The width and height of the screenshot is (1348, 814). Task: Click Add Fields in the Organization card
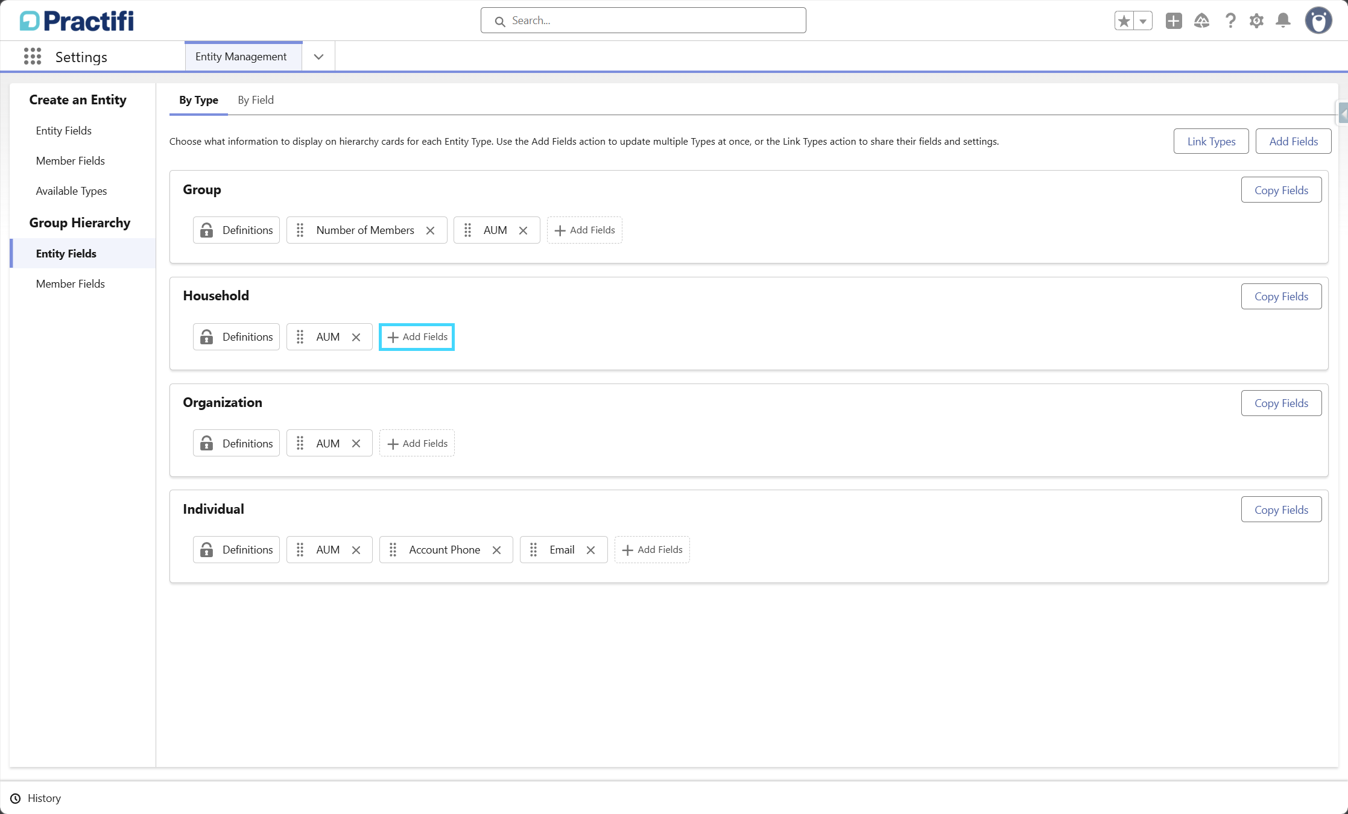[x=417, y=444]
